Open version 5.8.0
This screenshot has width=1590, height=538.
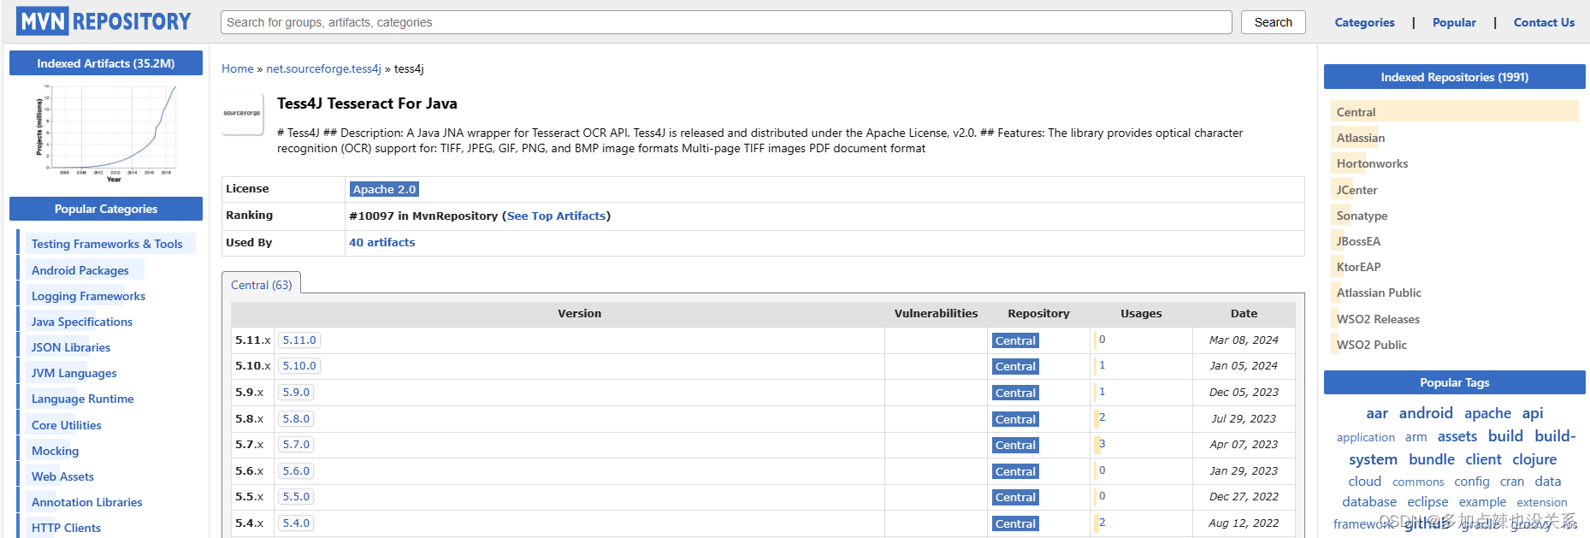pos(296,418)
